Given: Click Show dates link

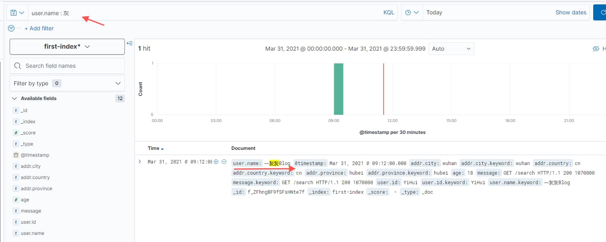Looking at the screenshot, I should [570, 13].
